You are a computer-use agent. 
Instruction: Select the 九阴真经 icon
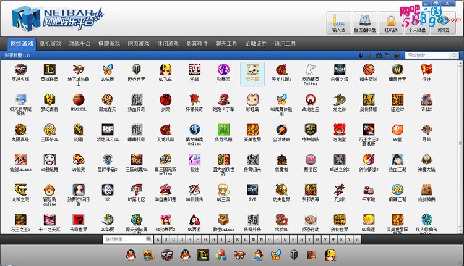tap(20, 133)
